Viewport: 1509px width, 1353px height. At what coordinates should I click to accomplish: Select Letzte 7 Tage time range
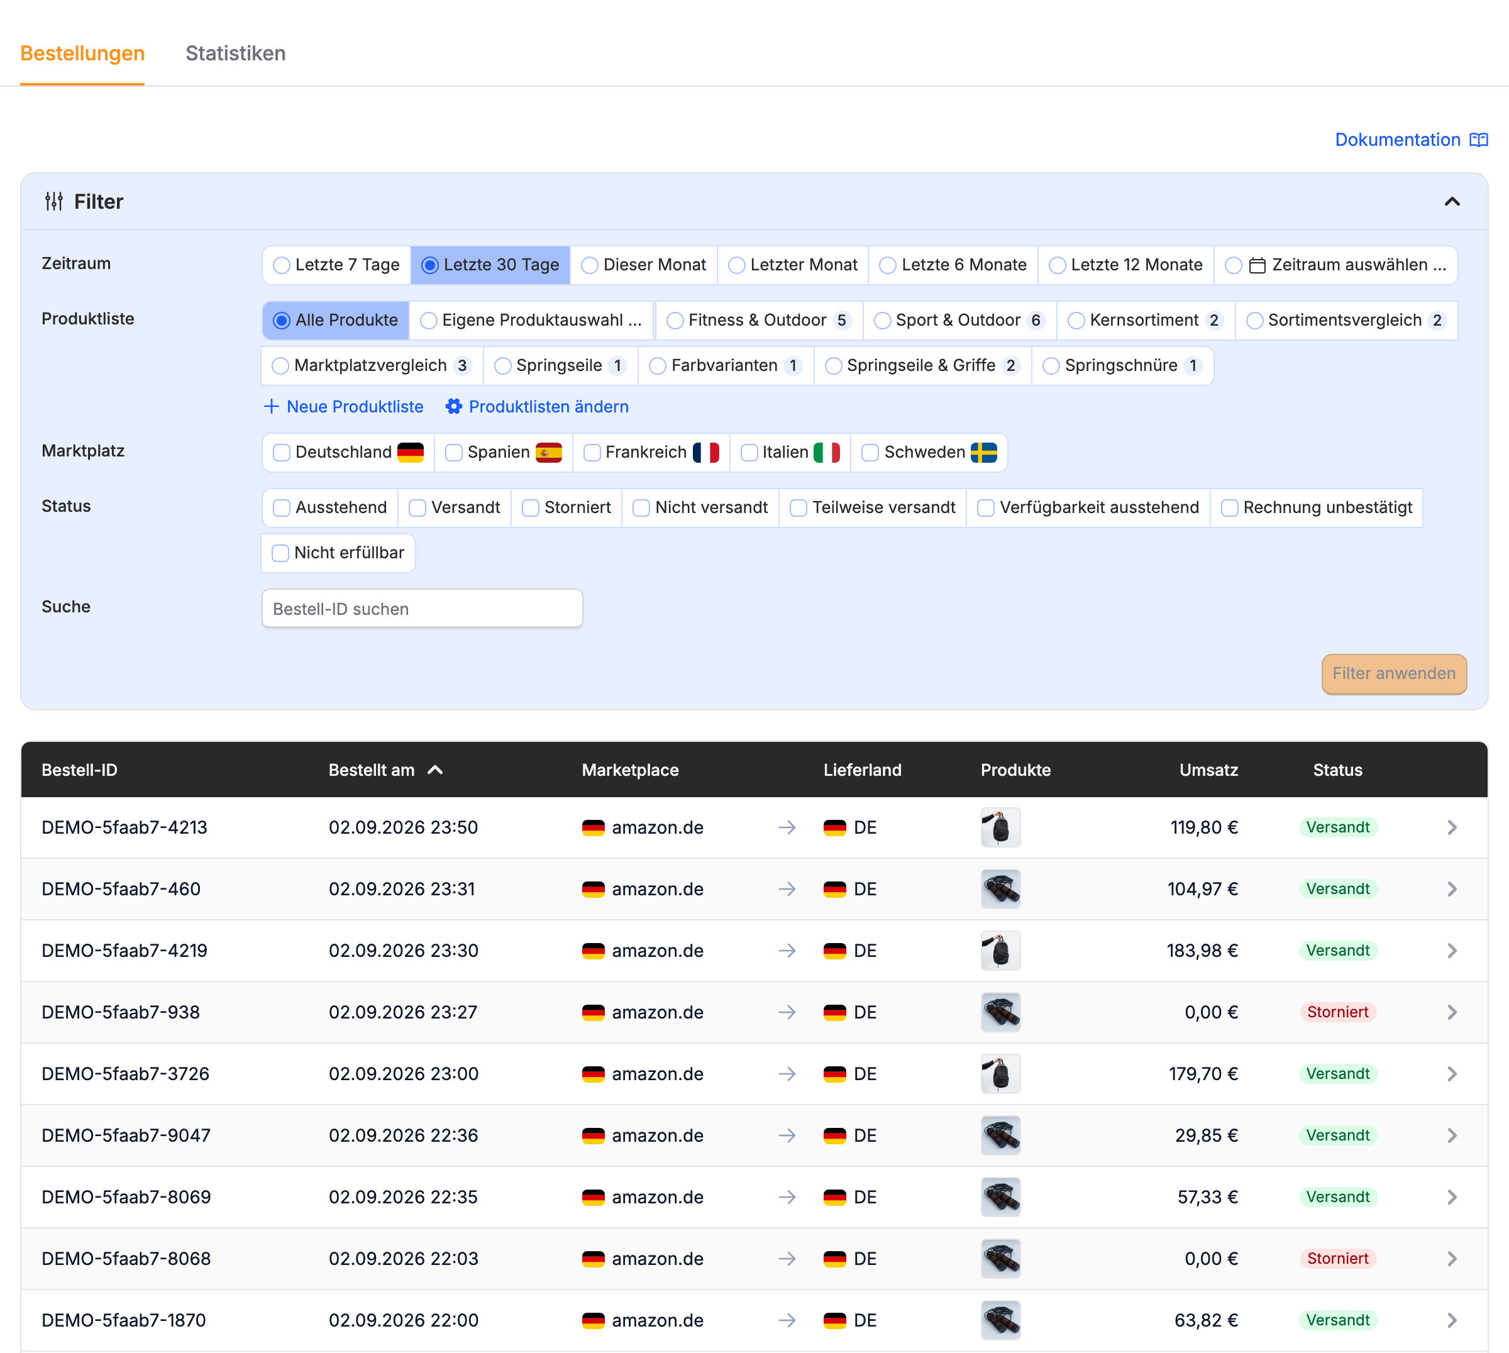point(337,265)
